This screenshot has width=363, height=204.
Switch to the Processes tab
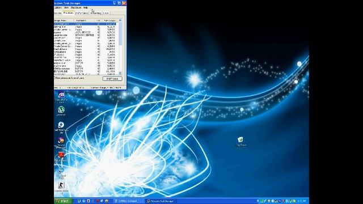click(x=69, y=13)
